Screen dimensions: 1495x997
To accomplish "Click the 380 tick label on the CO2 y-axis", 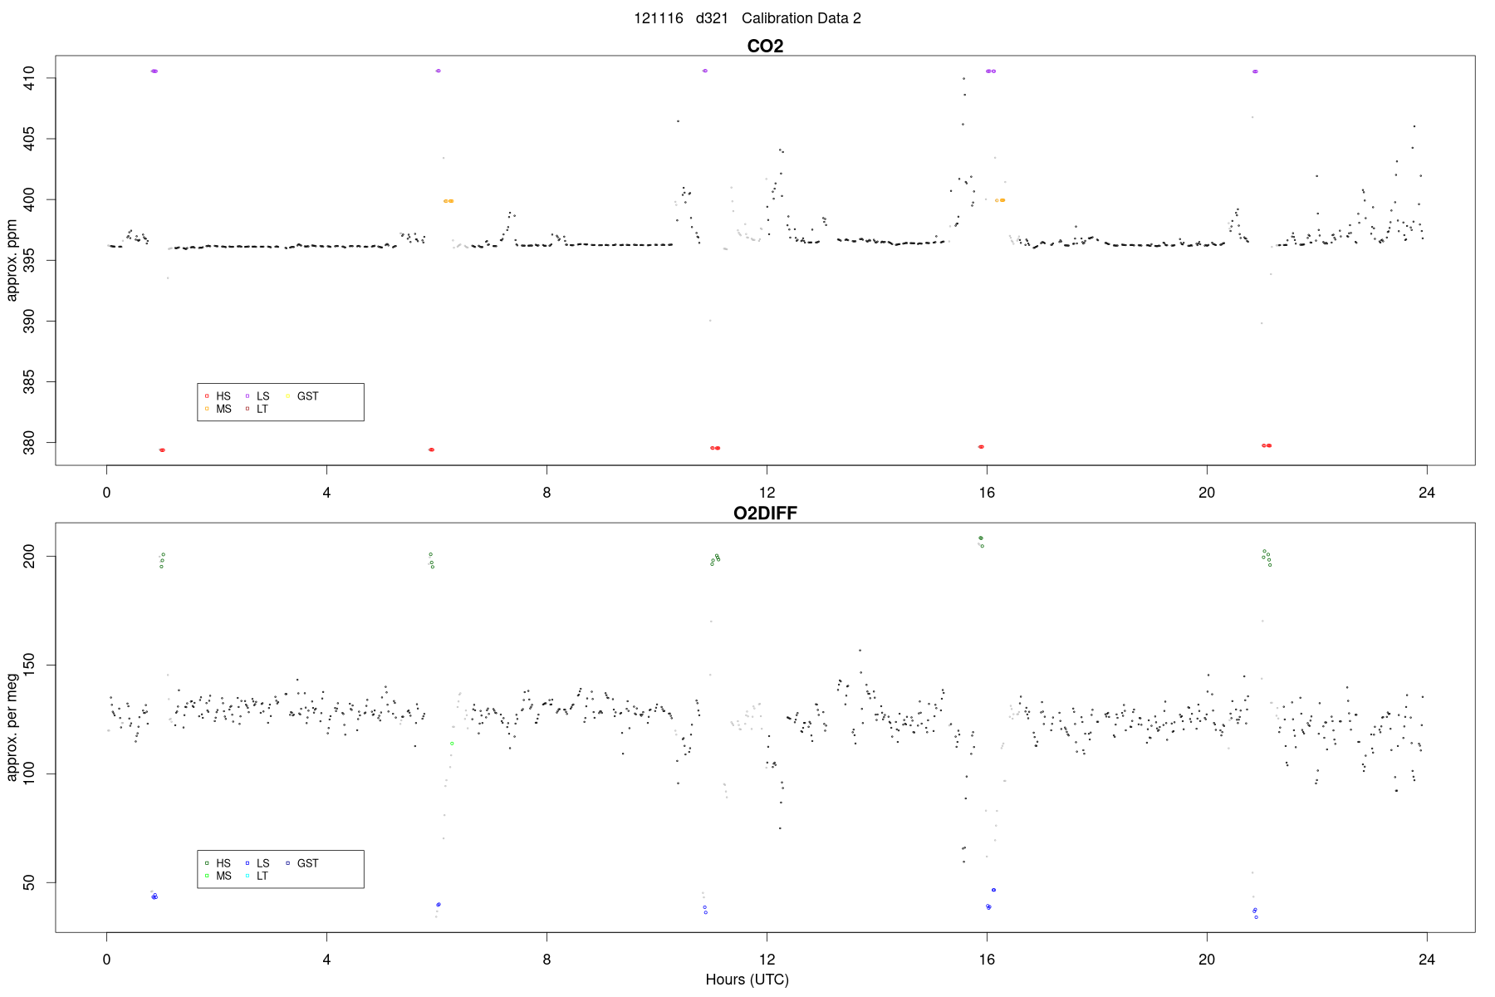I will [x=29, y=443].
